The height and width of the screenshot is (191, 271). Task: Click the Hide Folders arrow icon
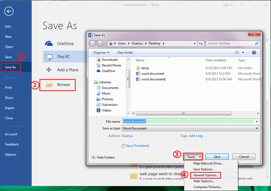coord(93,157)
